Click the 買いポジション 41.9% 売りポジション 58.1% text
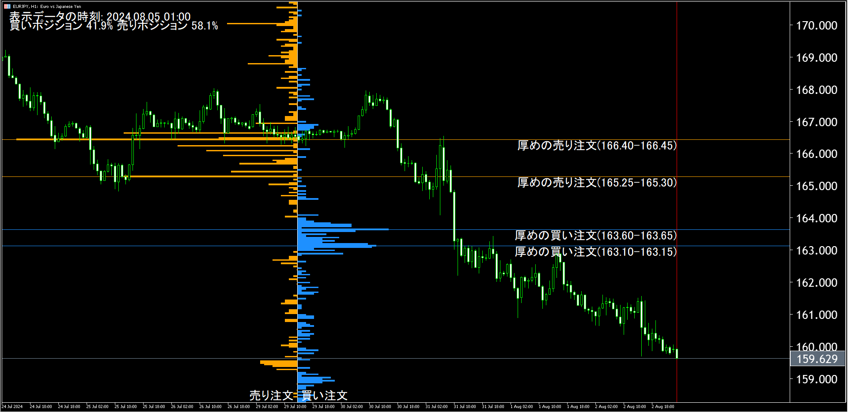848x412 pixels. click(x=114, y=26)
